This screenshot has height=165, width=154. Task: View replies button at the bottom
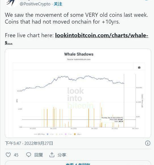point(78,163)
